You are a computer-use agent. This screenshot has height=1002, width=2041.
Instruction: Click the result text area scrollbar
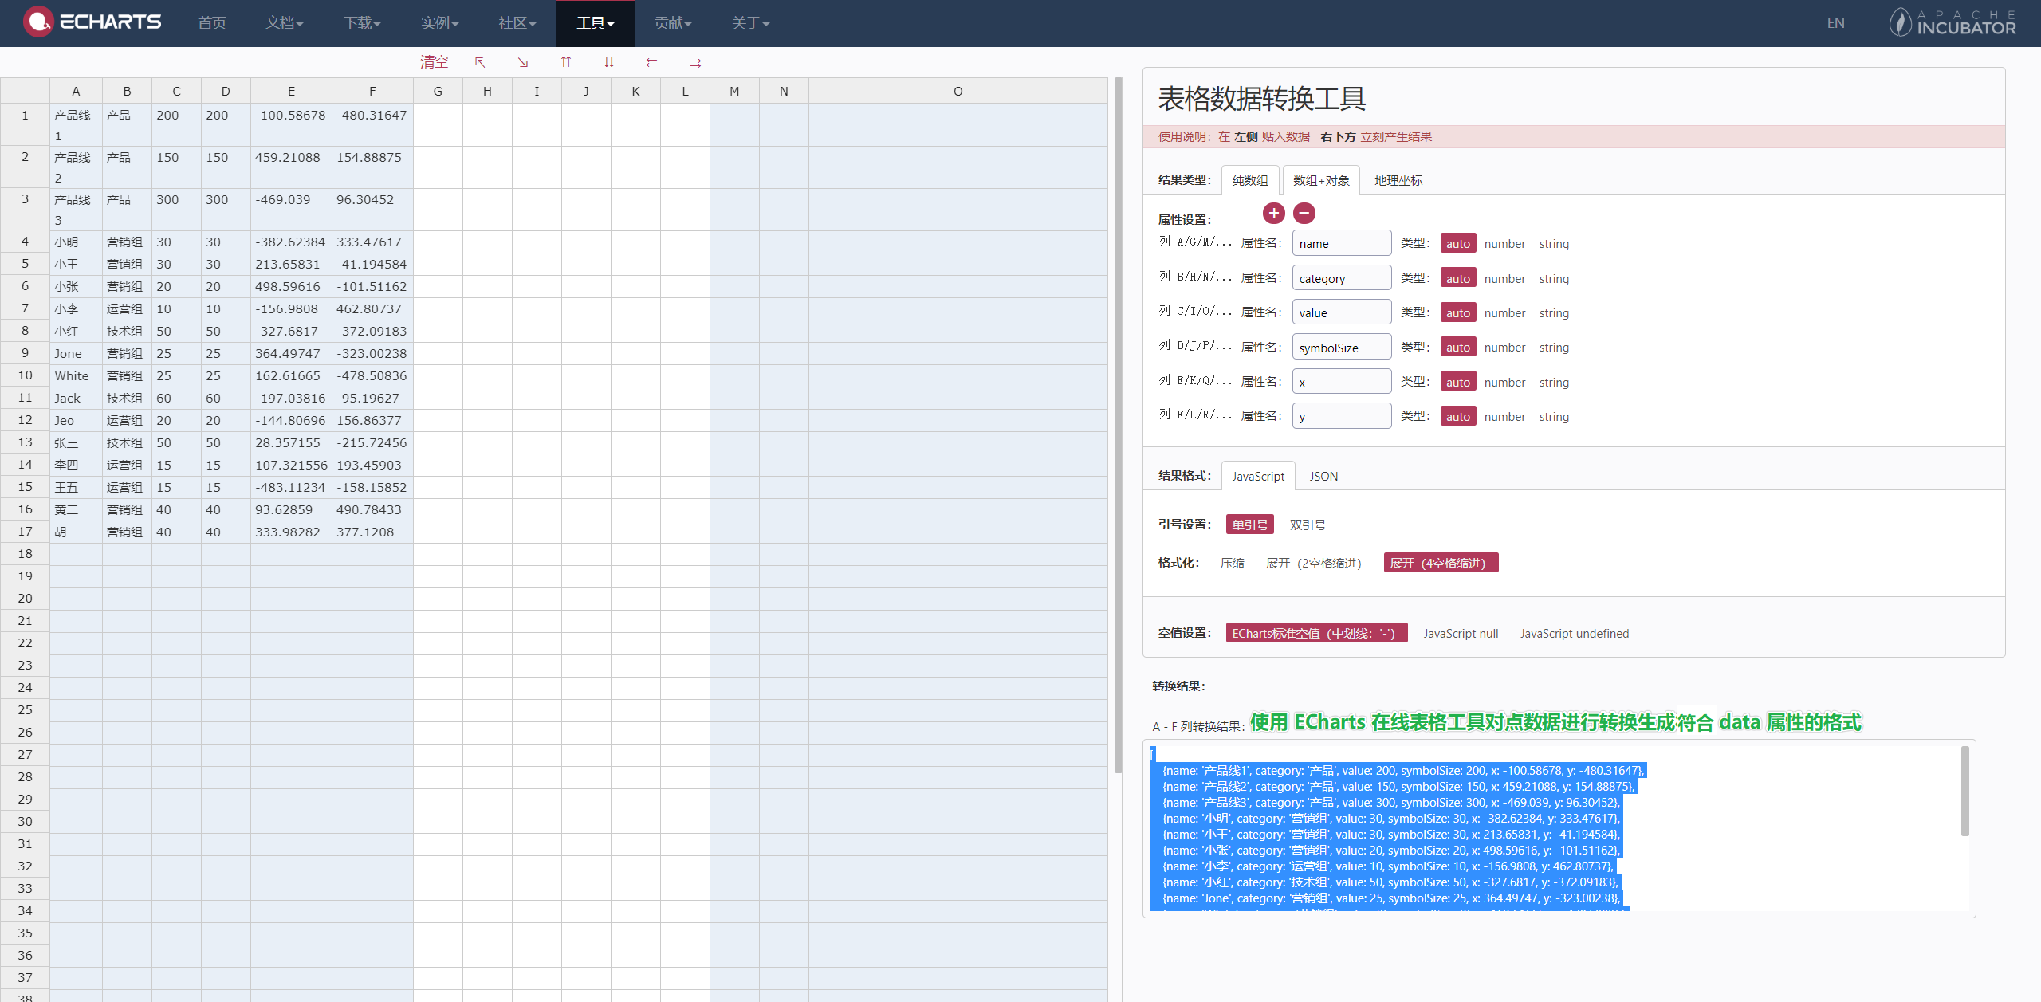(1964, 791)
